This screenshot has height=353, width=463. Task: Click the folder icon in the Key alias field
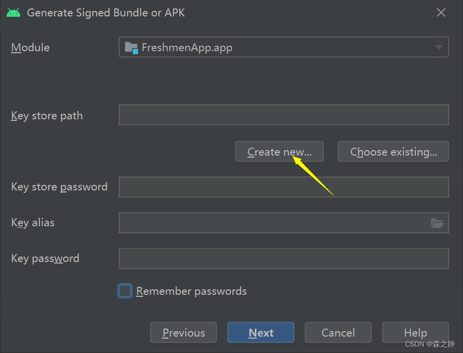(x=437, y=223)
